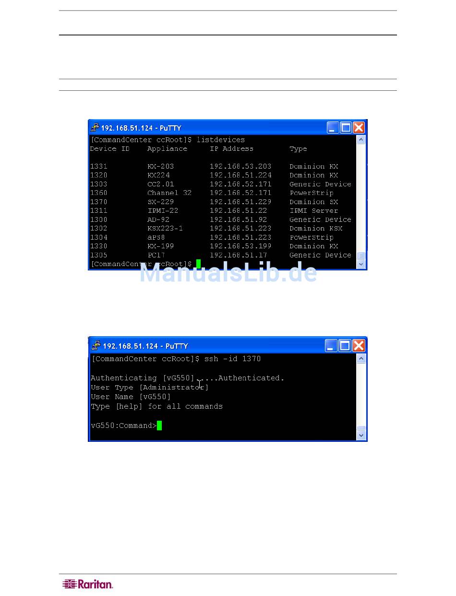Click IP address '192.168.53.203'

click(x=240, y=166)
